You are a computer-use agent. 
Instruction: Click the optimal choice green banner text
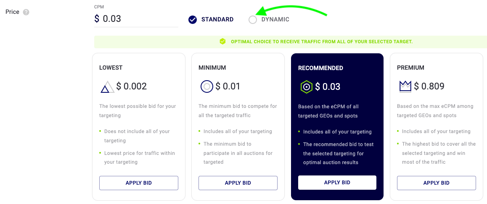click(x=322, y=42)
